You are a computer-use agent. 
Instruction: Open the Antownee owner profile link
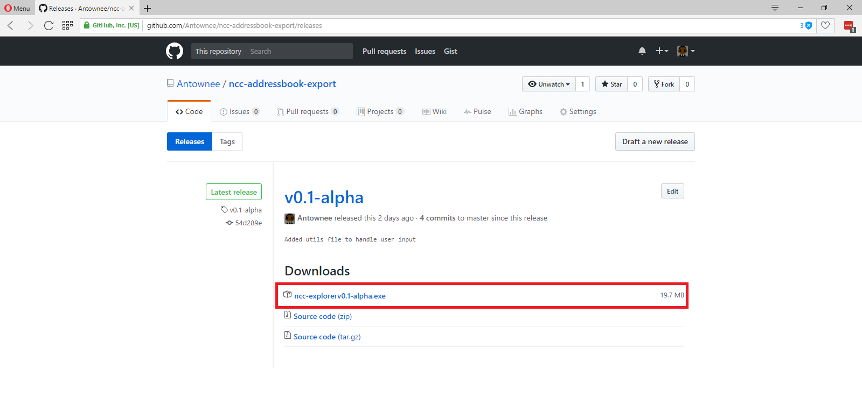pos(198,84)
